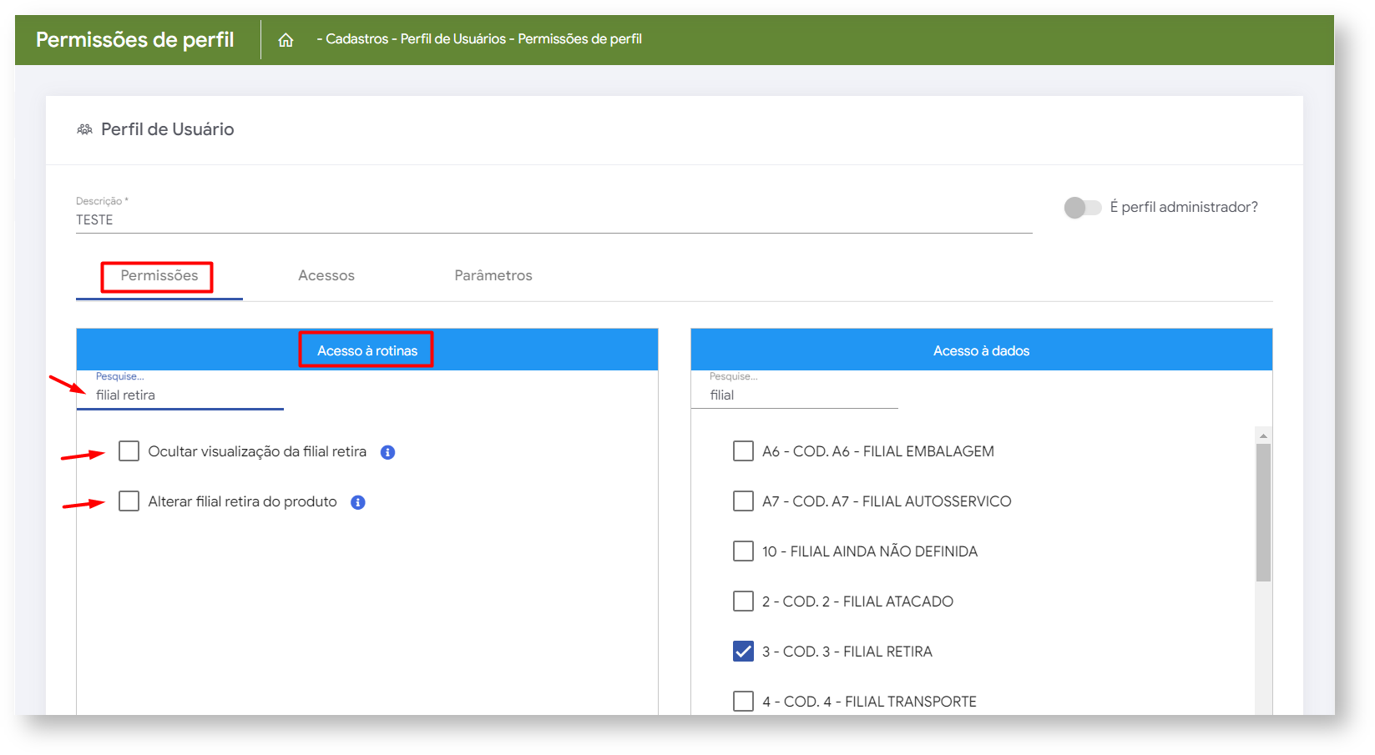Switch to the Permissões tab
Viewport: 1375px width, 755px height.
pyautogui.click(x=159, y=276)
